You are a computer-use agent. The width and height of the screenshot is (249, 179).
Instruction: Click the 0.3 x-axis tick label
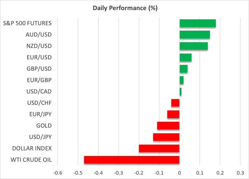240,173
